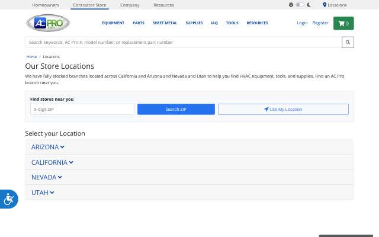The height and width of the screenshot is (237, 379).
Task: Toggle the dark mode switch
Action: coord(300,5)
